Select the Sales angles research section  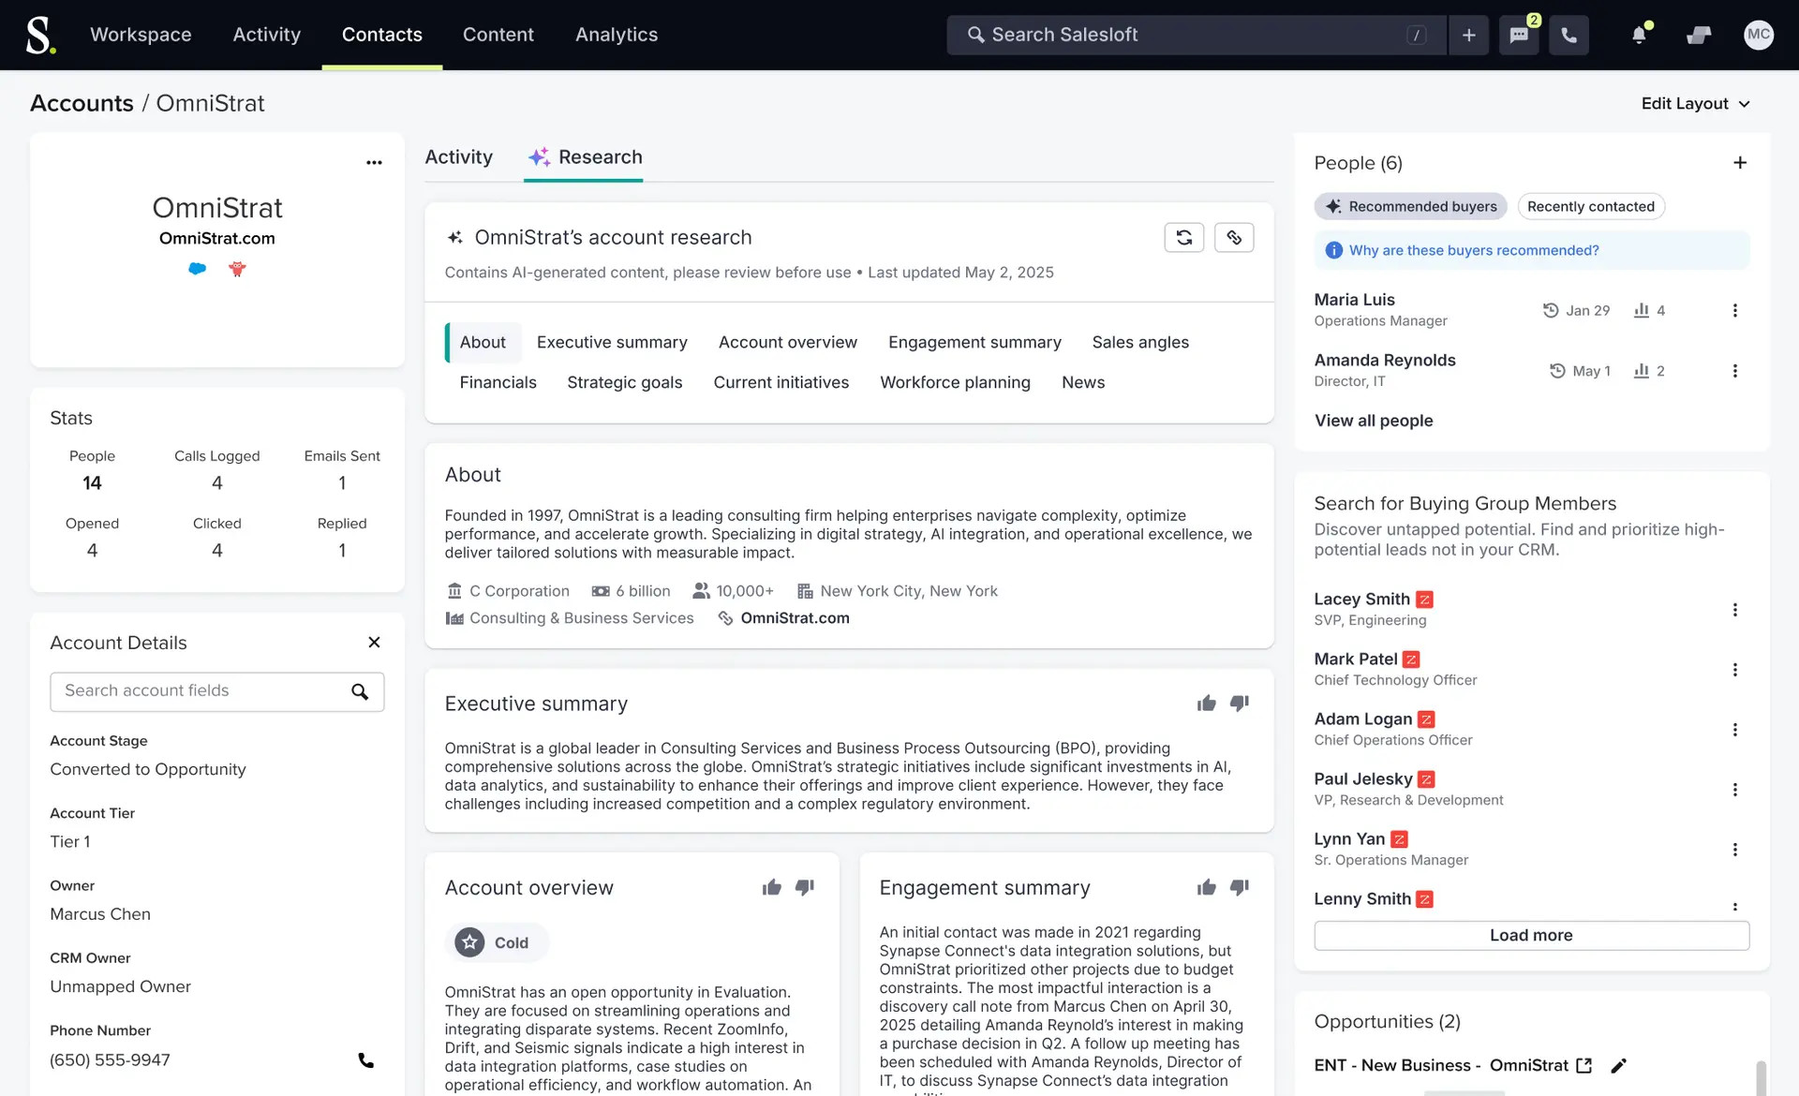coord(1139,343)
